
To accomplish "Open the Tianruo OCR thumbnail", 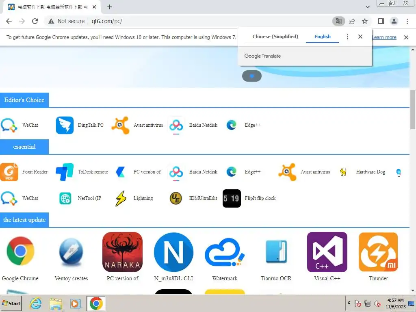I will click(x=276, y=251).
